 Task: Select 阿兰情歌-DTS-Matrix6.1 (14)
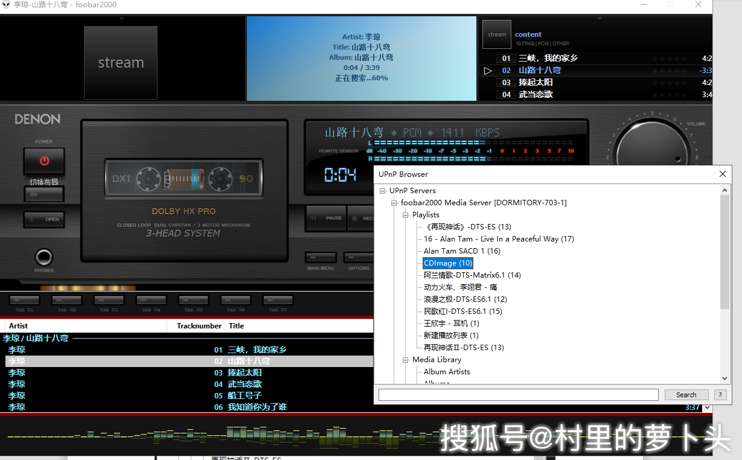pos(472,275)
